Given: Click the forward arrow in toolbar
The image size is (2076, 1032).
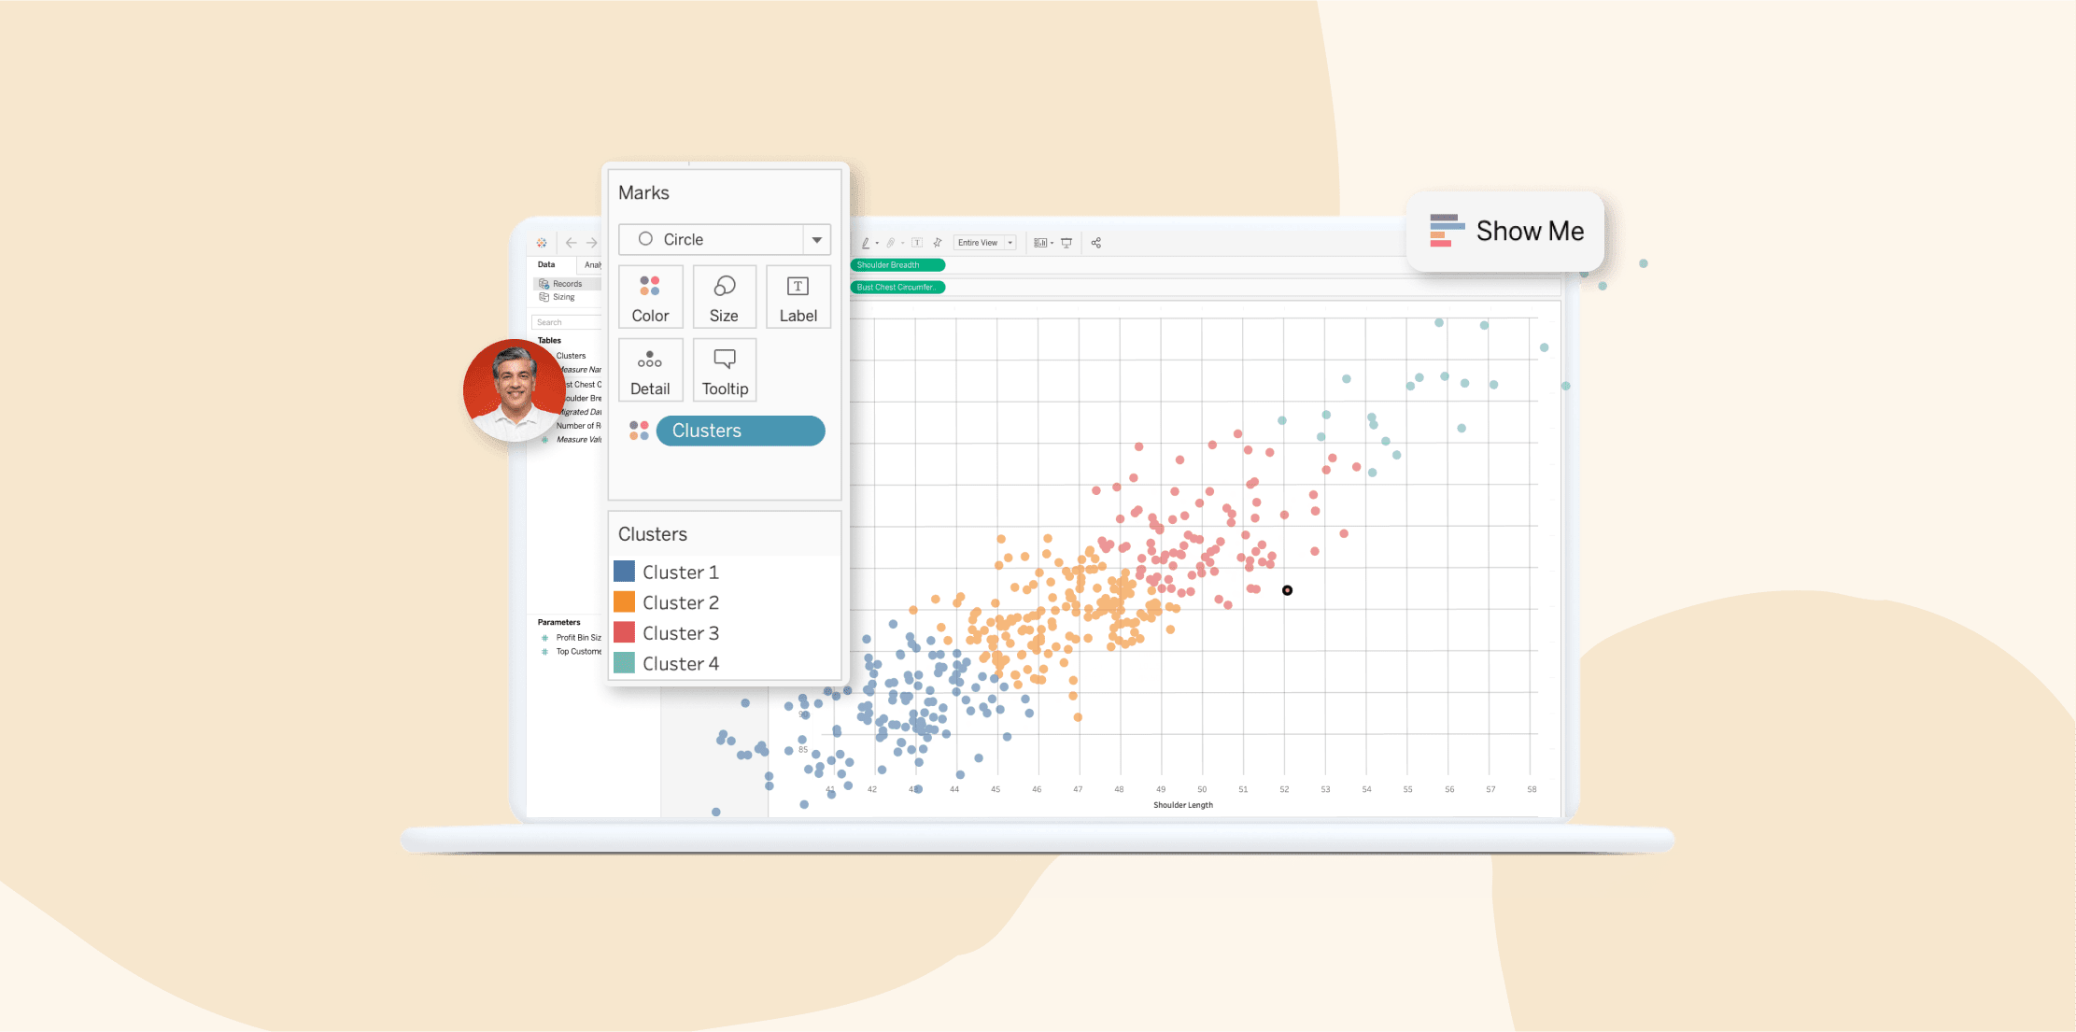Looking at the screenshot, I should pos(591,243).
